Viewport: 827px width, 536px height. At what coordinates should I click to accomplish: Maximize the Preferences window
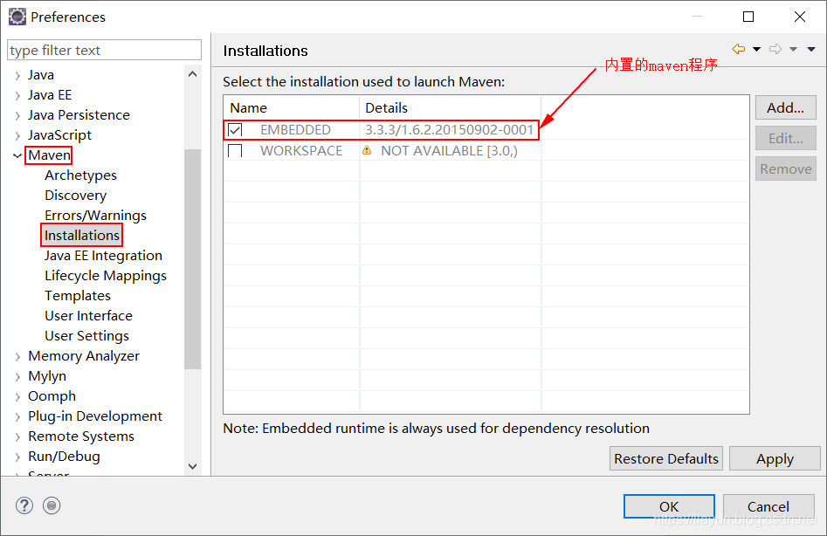tap(748, 17)
